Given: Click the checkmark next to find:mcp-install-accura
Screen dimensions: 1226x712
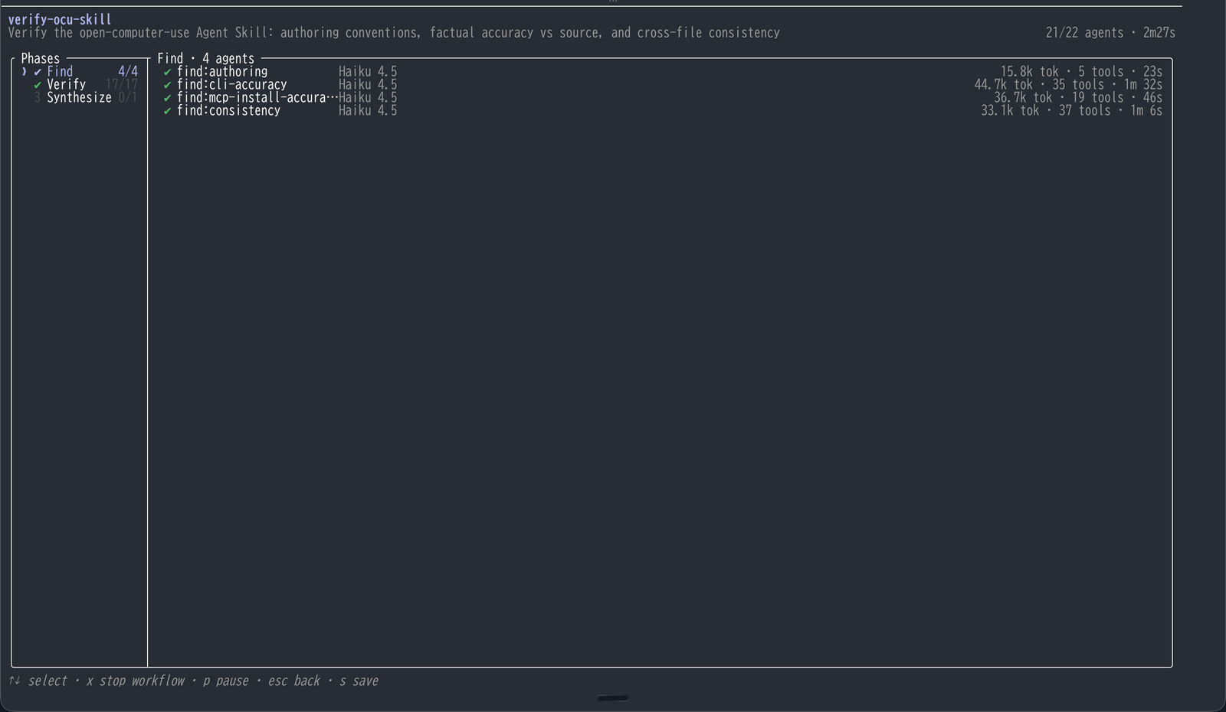Looking at the screenshot, I should coord(167,98).
